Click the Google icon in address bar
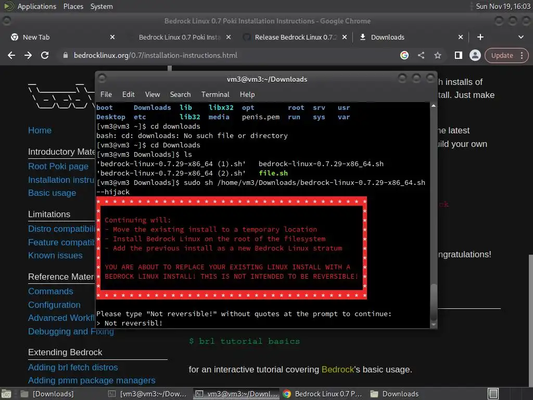 (x=404, y=55)
